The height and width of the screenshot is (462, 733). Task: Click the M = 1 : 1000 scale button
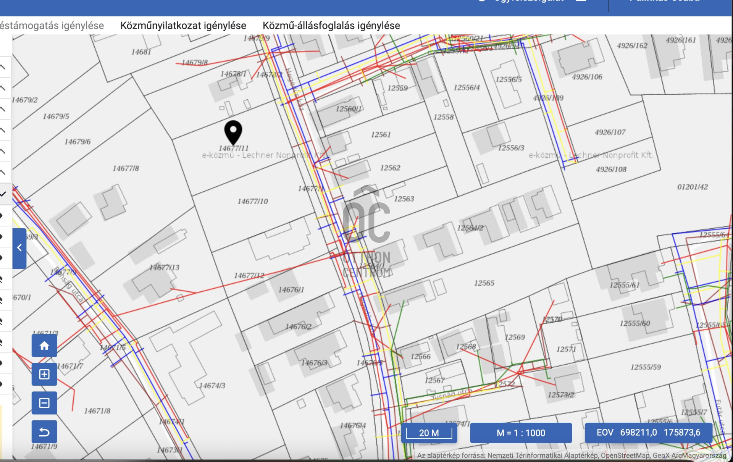(521, 433)
